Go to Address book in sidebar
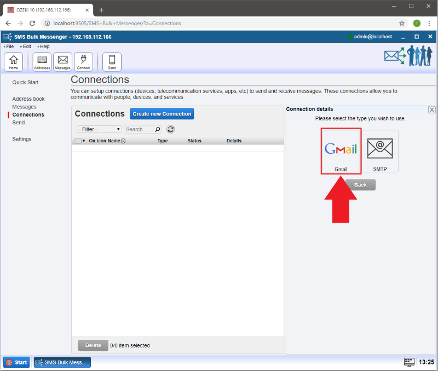Screen dimensions: 438x371 [x=28, y=99]
